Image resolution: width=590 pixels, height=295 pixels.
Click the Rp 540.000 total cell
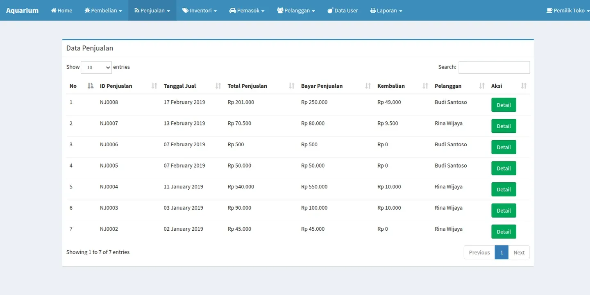(241, 186)
